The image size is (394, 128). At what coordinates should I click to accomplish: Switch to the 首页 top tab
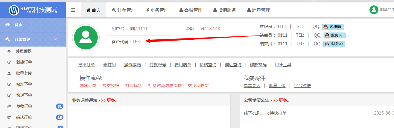click(93, 10)
